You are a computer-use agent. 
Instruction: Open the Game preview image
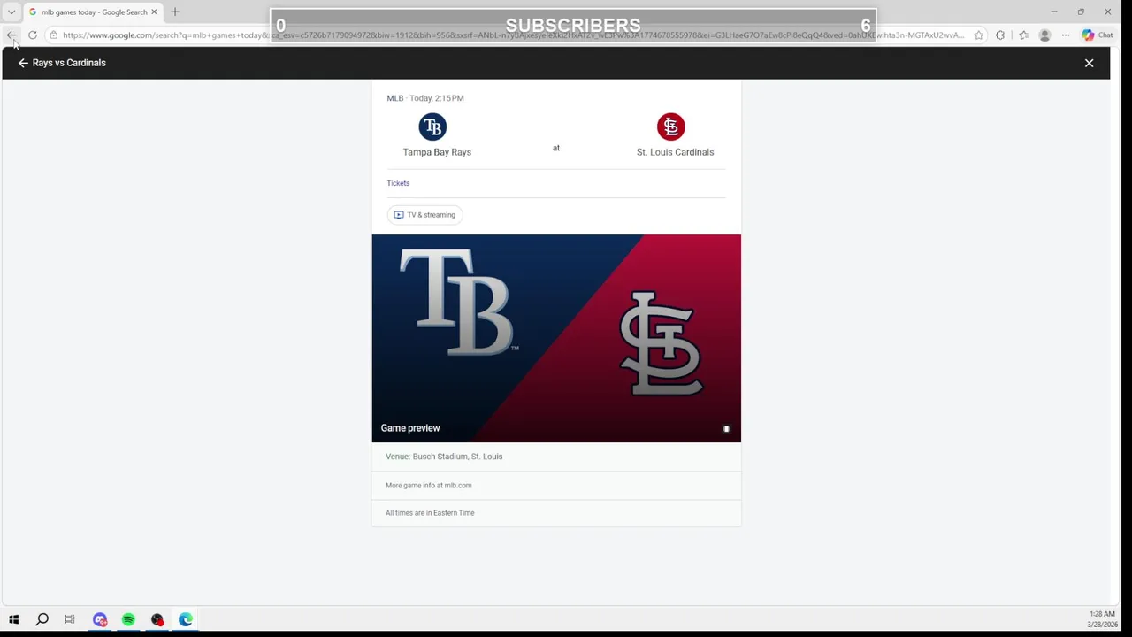point(556,338)
